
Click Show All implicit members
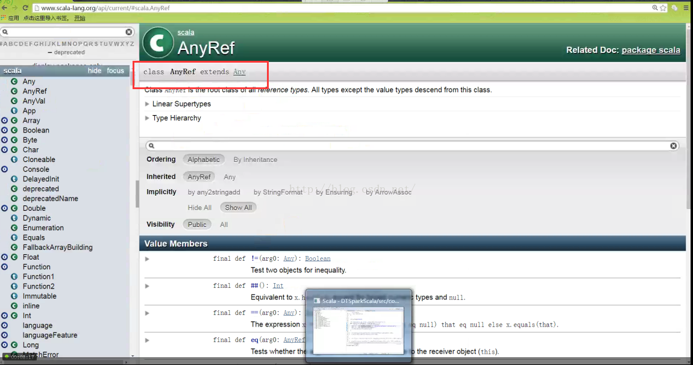238,208
